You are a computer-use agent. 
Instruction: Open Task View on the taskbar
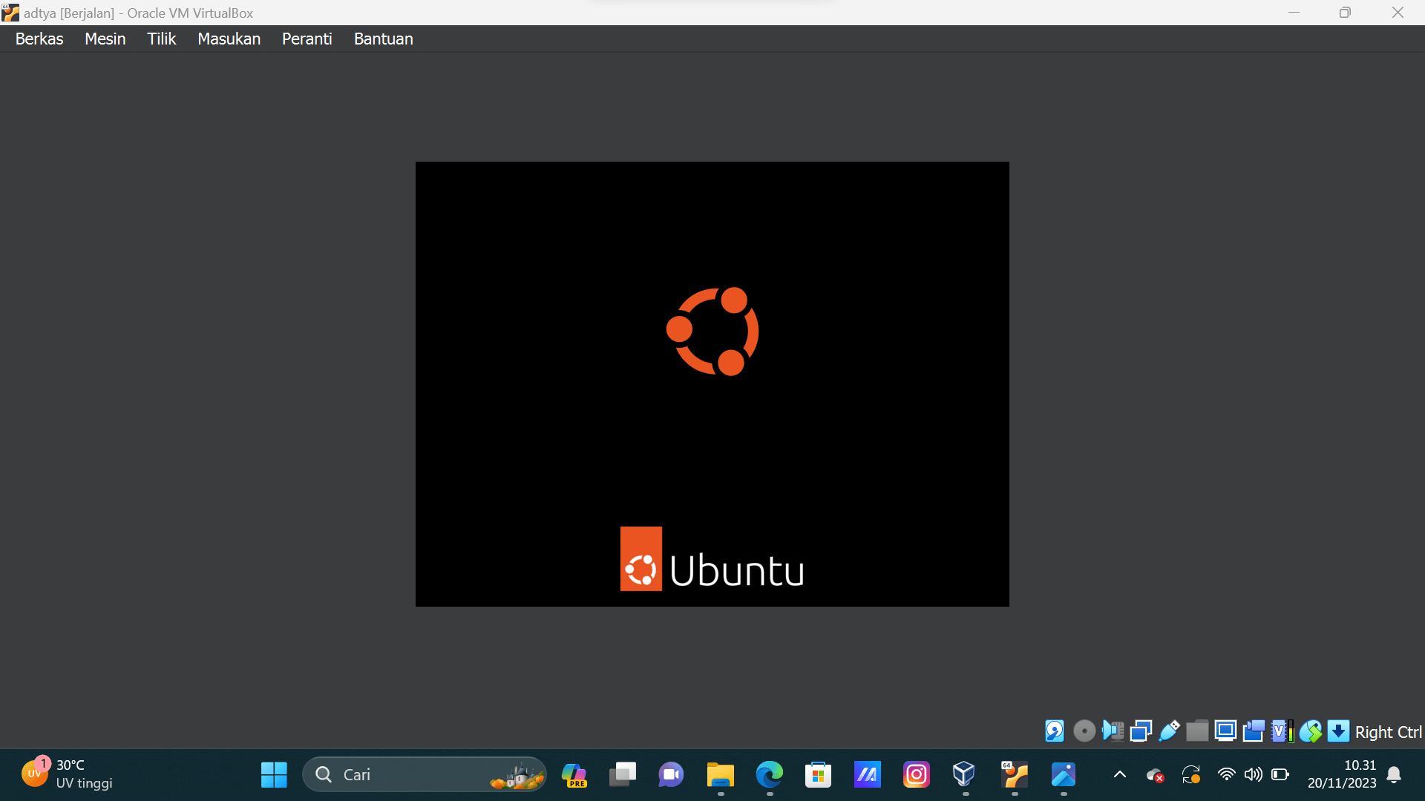point(623,774)
